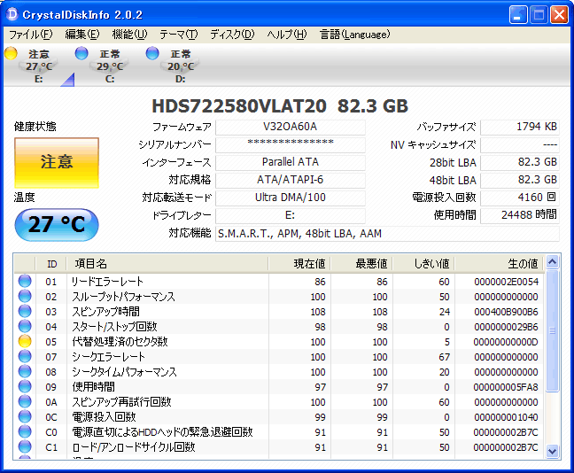Viewport: 574px width, 473px height.
Task: Click raw value 00000000000D
Action: click(x=506, y=342)
